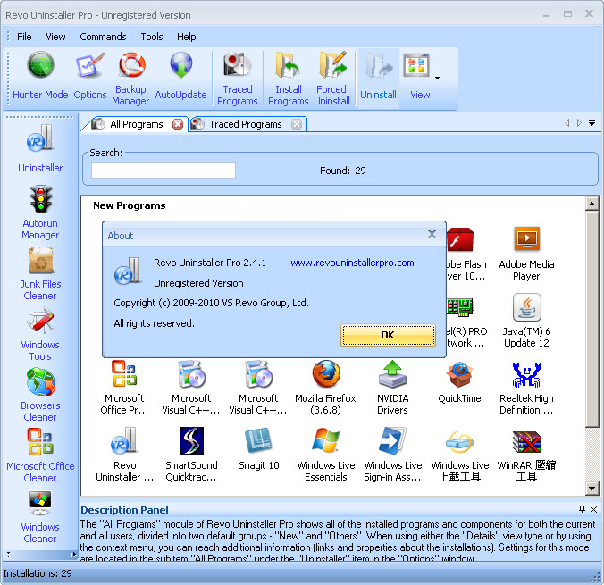604x585 pixels.
Task: Select Windows Live Sign-in Ass... program
Action: pos(392,455)
